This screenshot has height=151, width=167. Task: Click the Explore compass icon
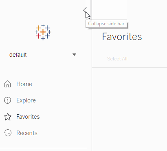[7, 100]
